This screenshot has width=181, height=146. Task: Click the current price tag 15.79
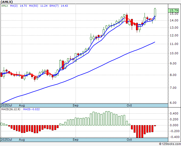tap(174, 10)
